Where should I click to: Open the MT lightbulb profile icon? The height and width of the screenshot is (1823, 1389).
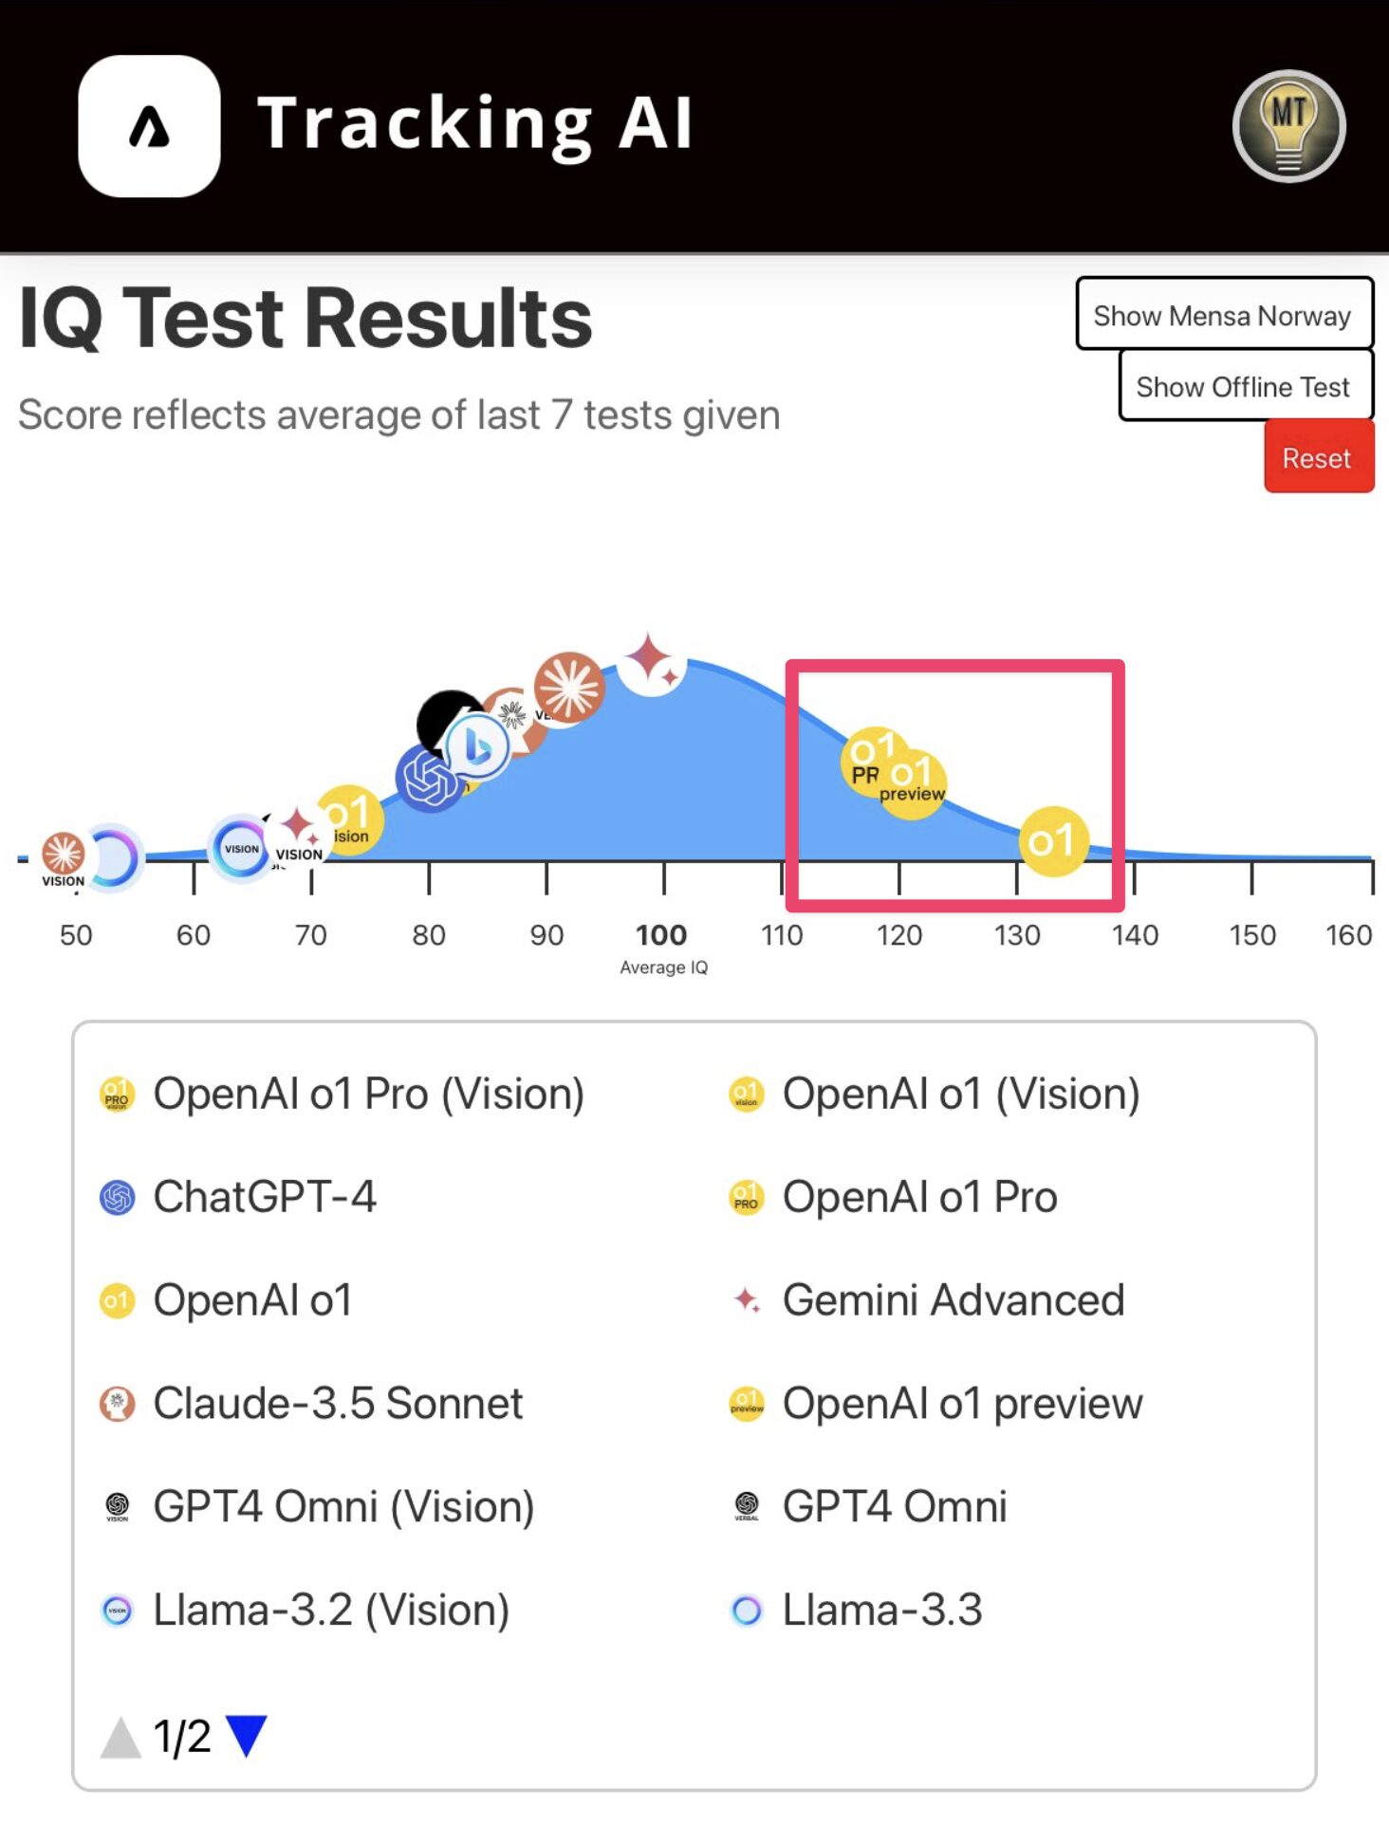(1287, 126)
